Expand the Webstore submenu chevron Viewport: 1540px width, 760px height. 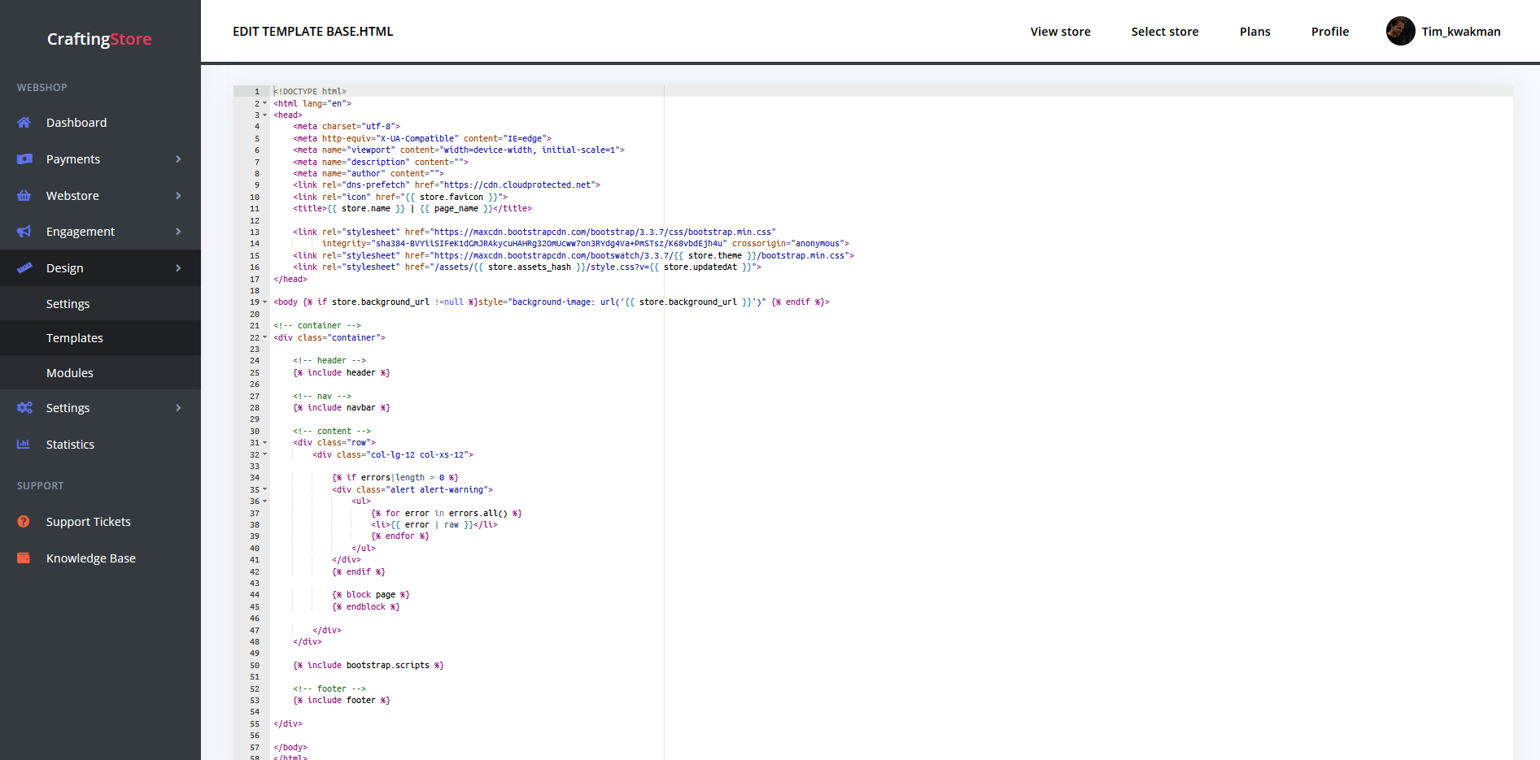click(178, 196)
